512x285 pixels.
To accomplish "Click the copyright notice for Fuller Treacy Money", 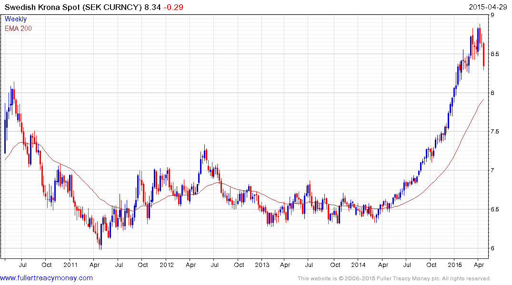I will 394,278.
